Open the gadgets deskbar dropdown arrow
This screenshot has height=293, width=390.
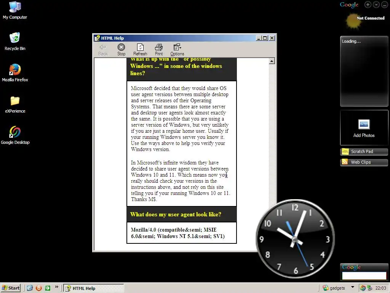(x=352, y=287)
